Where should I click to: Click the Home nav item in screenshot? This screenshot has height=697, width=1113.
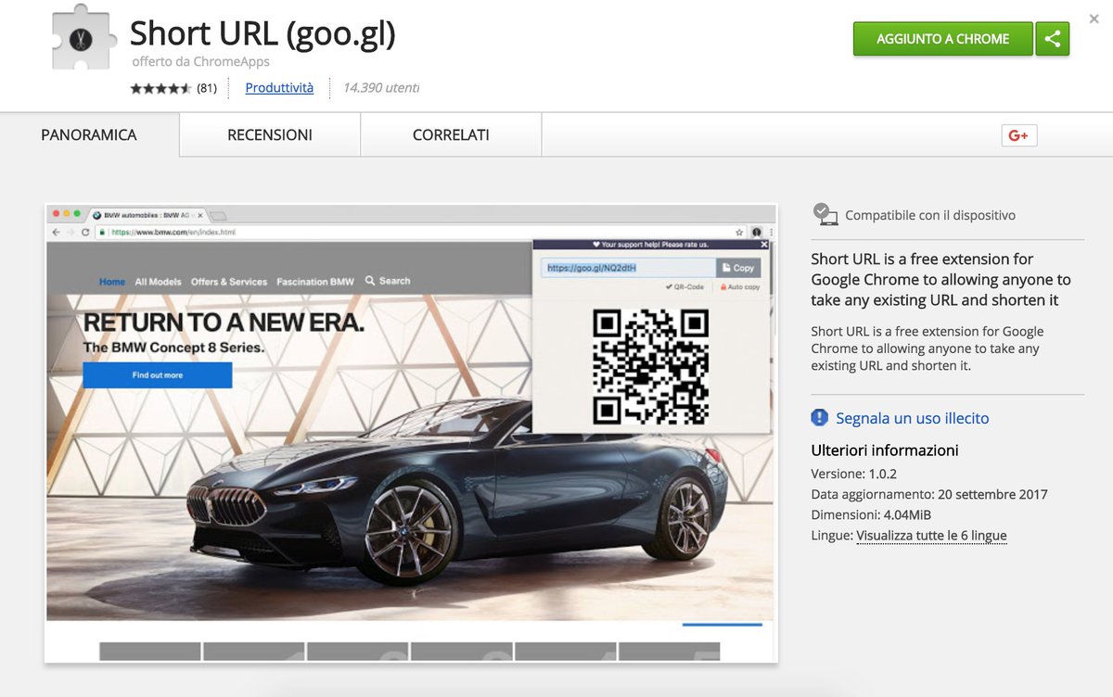click(112, 281)
